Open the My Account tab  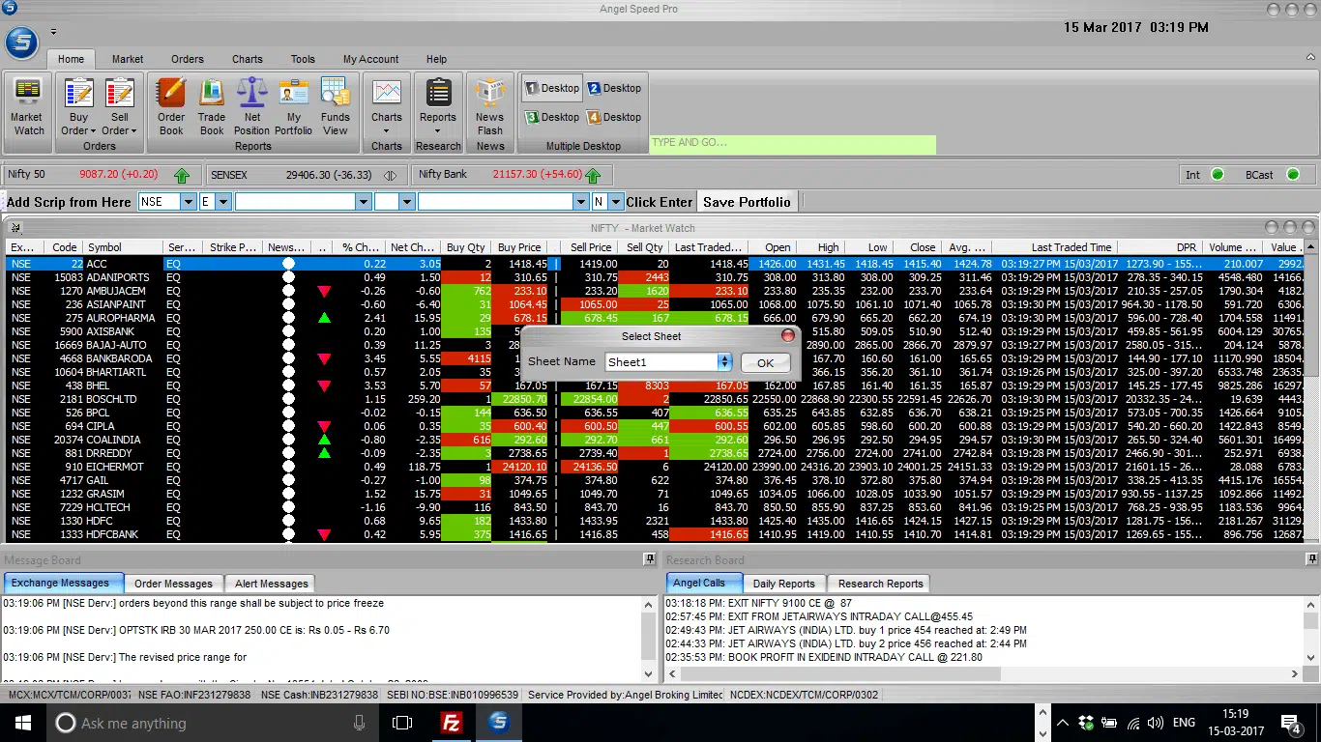click(370, 59)
